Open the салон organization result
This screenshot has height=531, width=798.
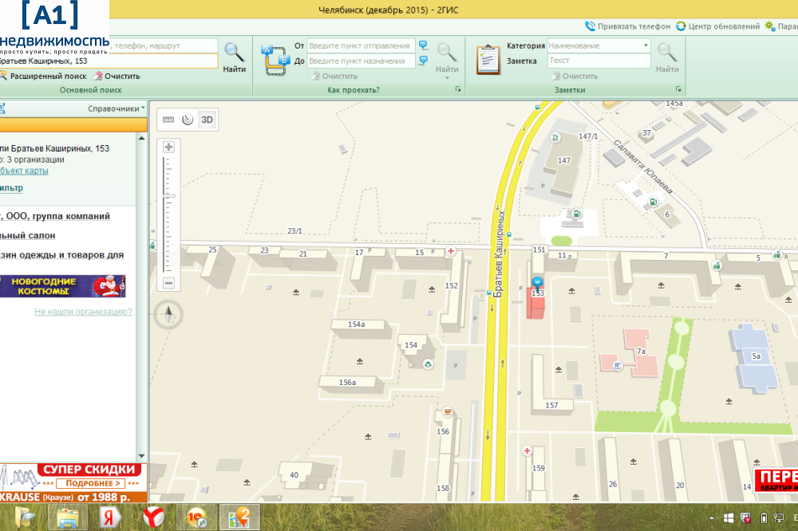pos(27,235)
